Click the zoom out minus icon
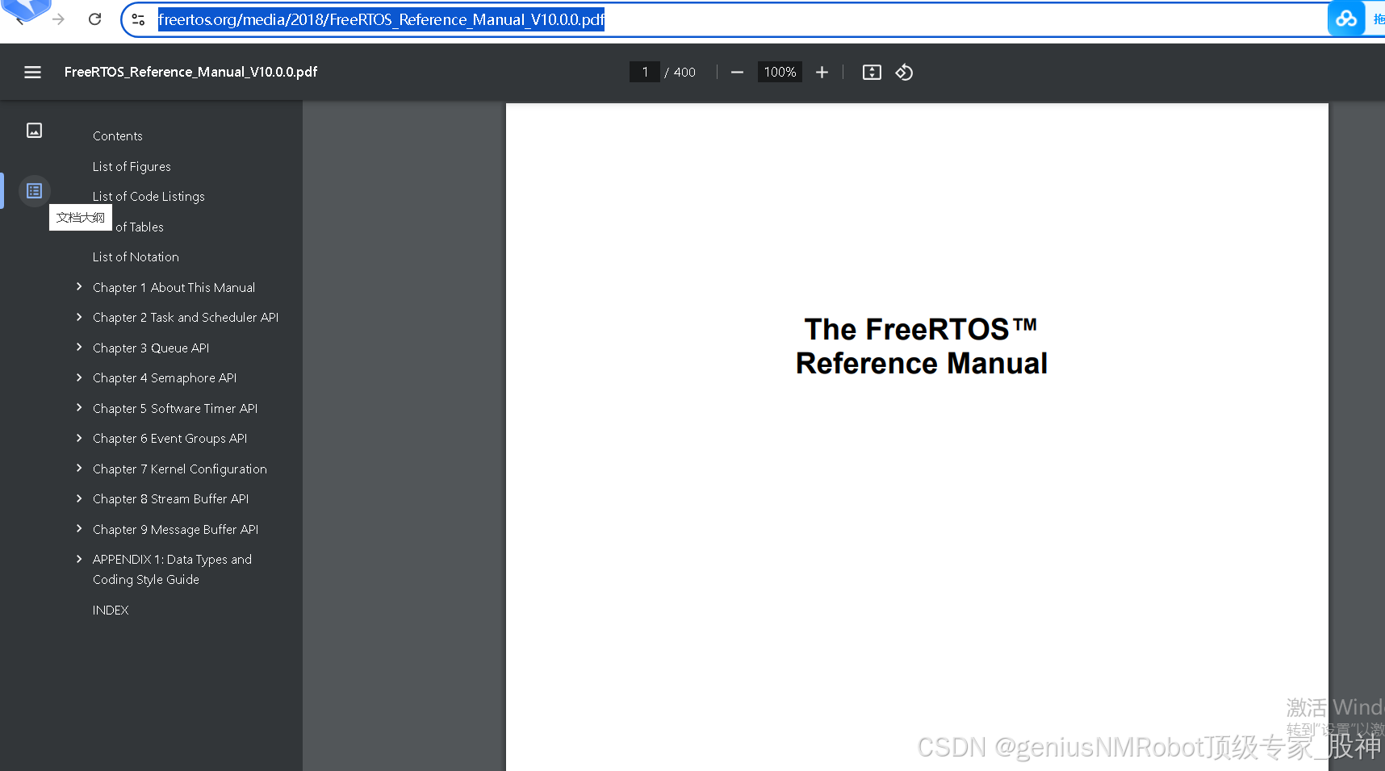This screenshot has height=771, width=1385. 737,72
